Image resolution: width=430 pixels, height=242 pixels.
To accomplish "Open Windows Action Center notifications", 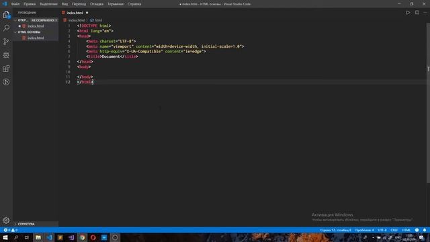I will point(422,237).
